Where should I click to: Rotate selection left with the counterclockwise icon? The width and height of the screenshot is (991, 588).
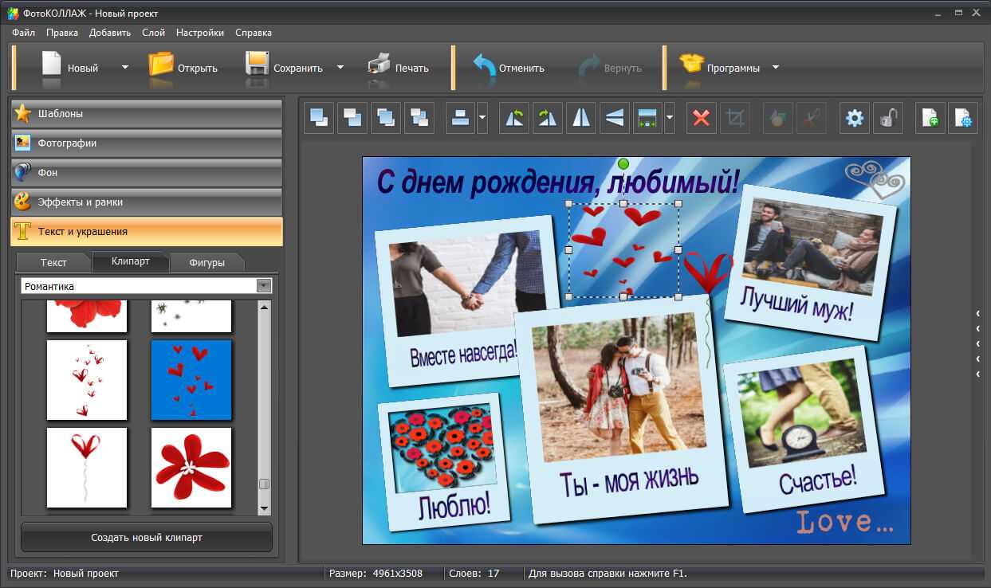point(514,119)
